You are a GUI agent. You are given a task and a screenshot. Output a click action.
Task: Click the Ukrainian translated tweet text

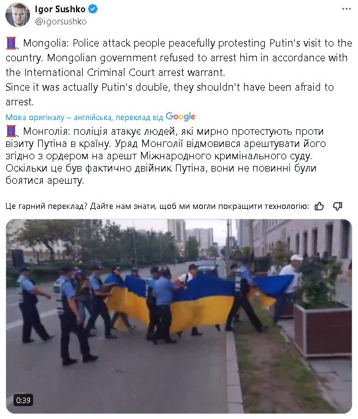pyautogui.click(x=166, y=156)
